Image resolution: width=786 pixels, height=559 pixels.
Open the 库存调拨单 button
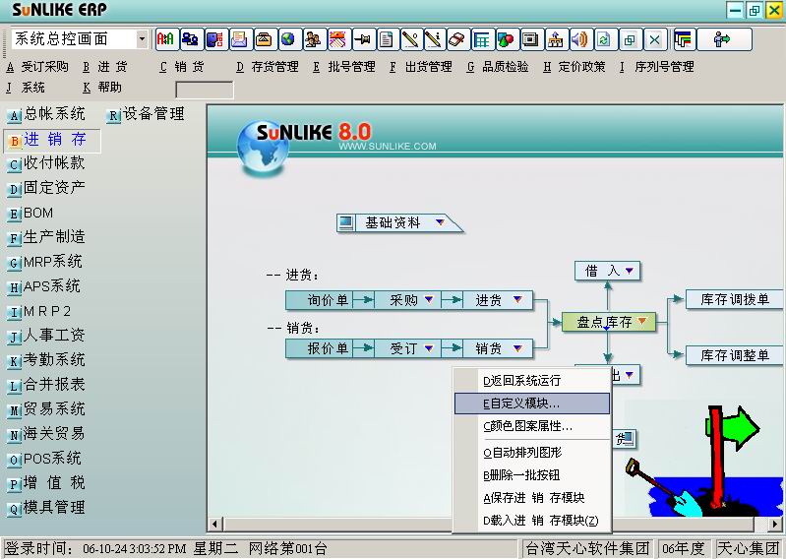(x=735, y=299)
